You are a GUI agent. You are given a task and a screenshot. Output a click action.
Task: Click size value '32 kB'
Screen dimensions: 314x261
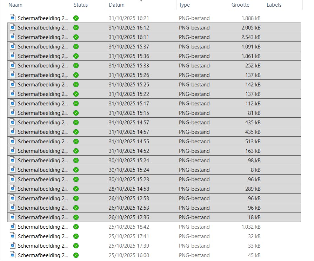click(x=254, y=236)
